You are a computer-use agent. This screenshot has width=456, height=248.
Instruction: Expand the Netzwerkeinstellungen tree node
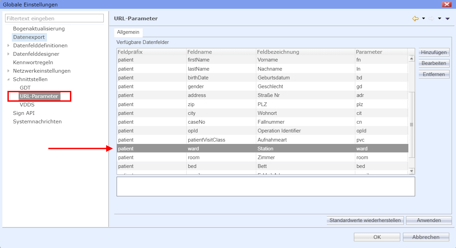[x=8, y=71]
